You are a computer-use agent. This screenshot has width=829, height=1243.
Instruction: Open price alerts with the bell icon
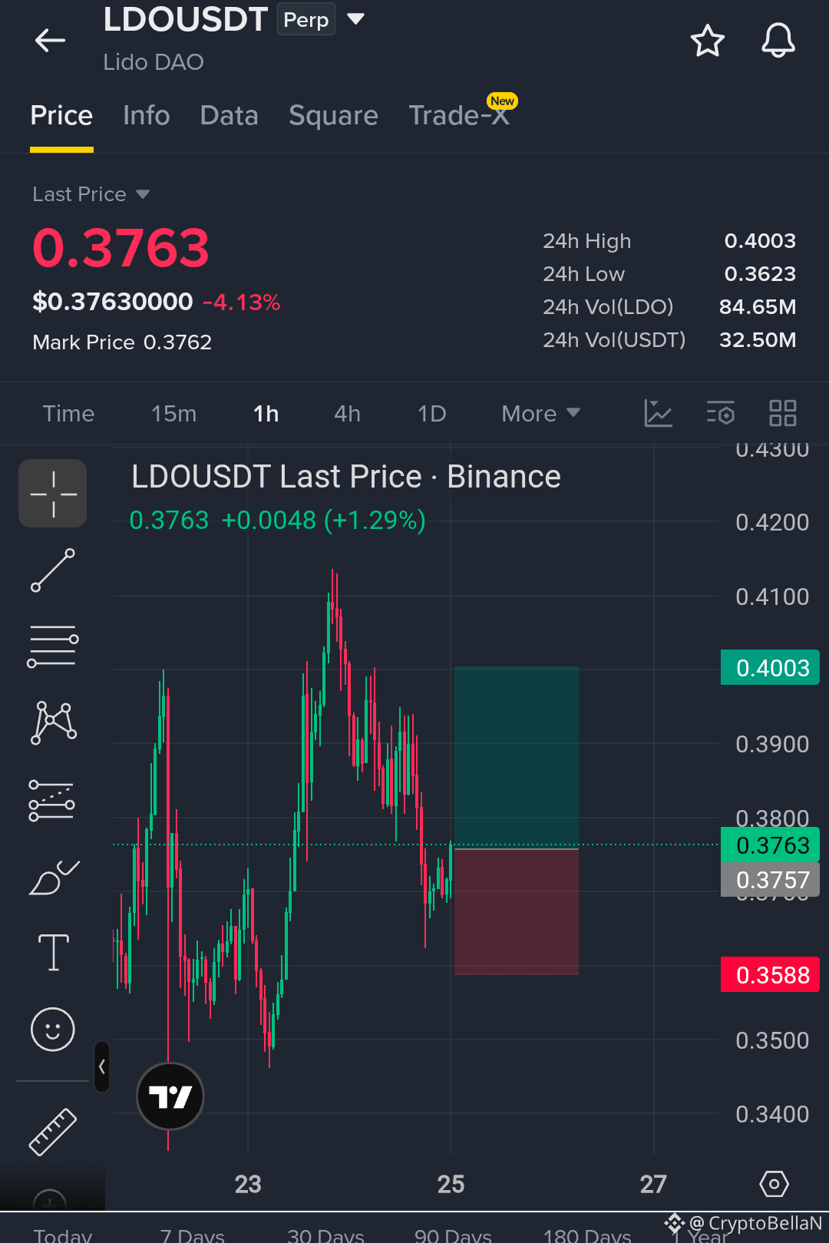tap(778, 40)
